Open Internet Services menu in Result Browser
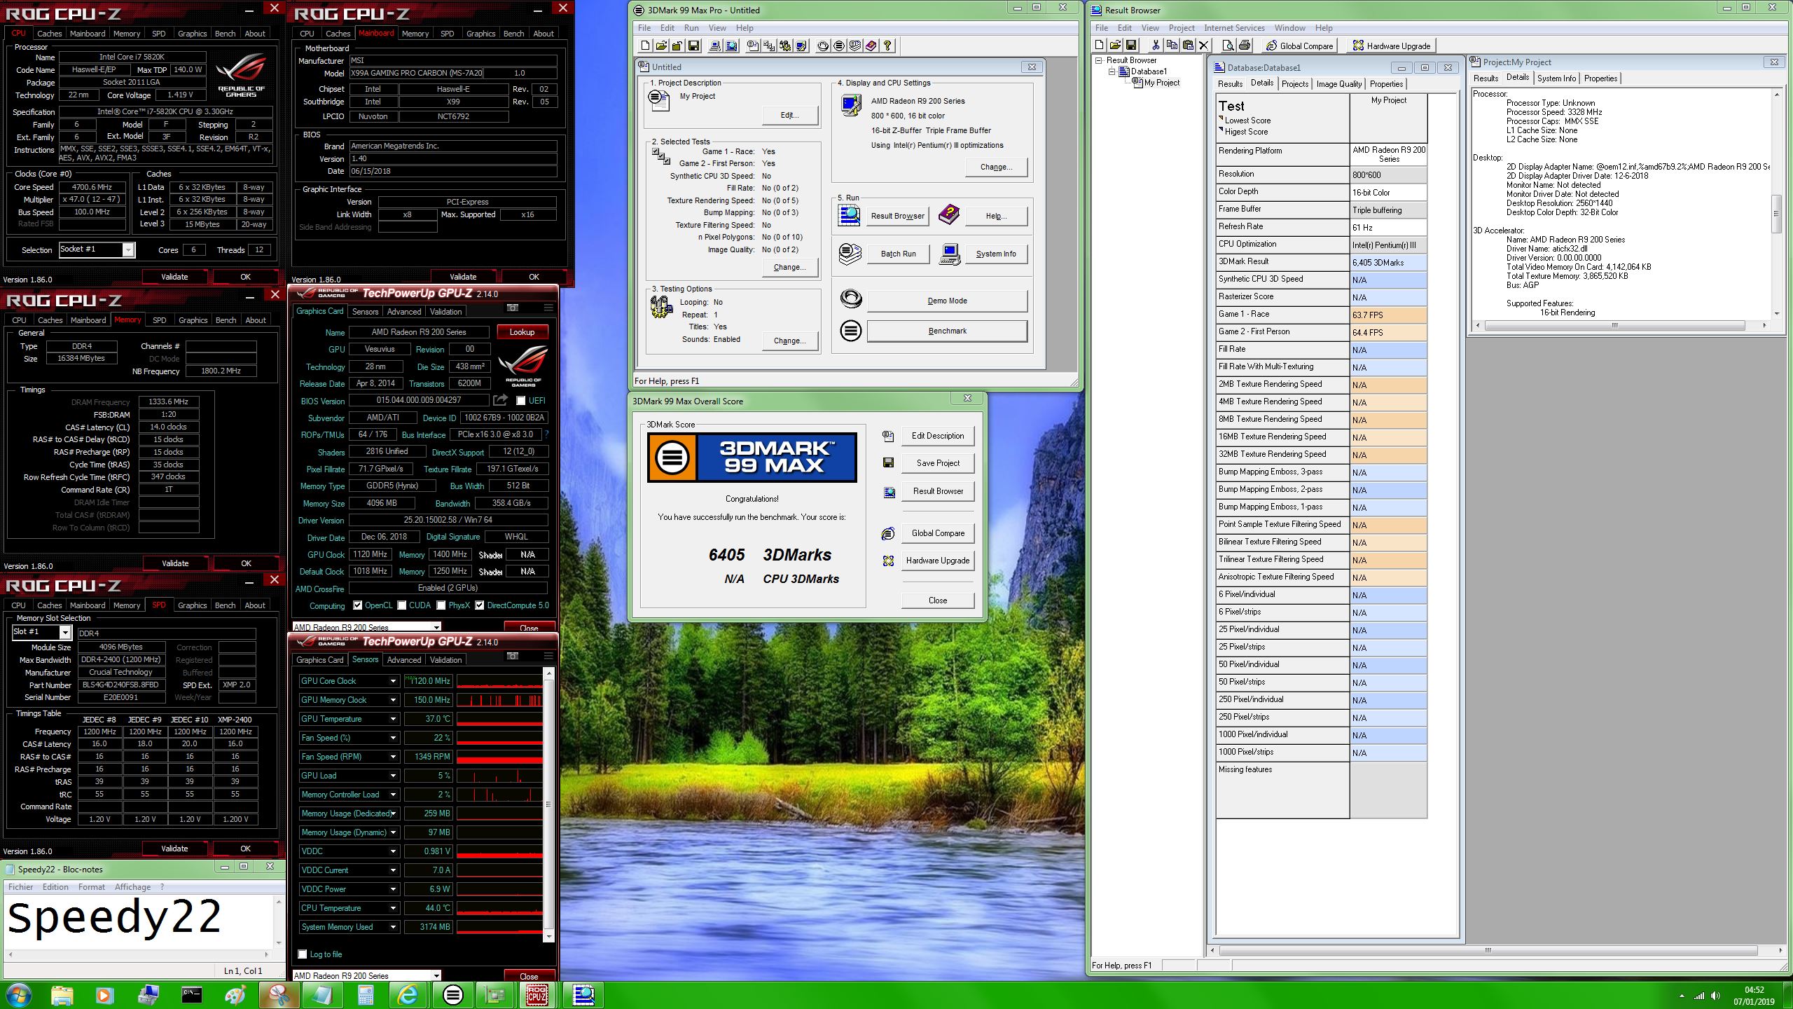Viewport: 1793px width, 1009px height. coord(1234,28)
